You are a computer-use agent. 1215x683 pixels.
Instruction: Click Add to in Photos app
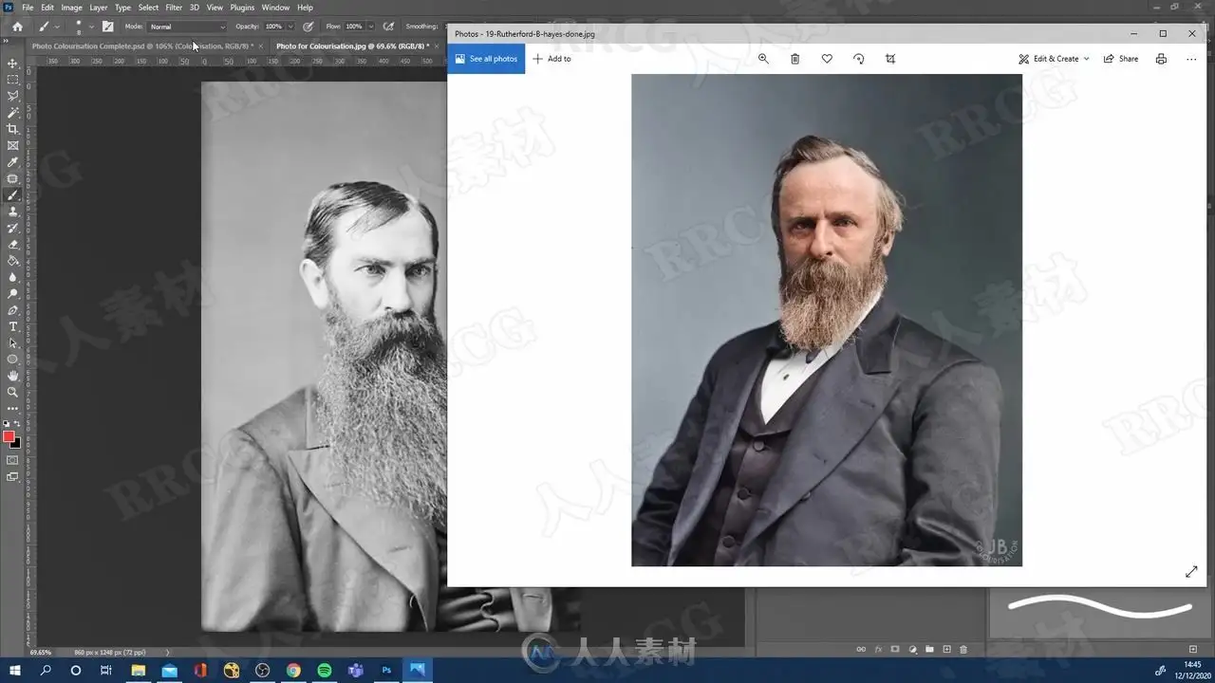tap(551, 59)
